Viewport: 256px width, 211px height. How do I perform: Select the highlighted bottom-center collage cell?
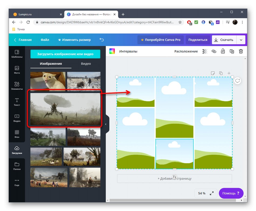pos(174,154)
